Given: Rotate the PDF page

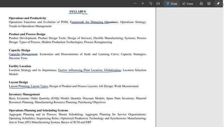Looking at the screenshot, I should click(150, 3).
